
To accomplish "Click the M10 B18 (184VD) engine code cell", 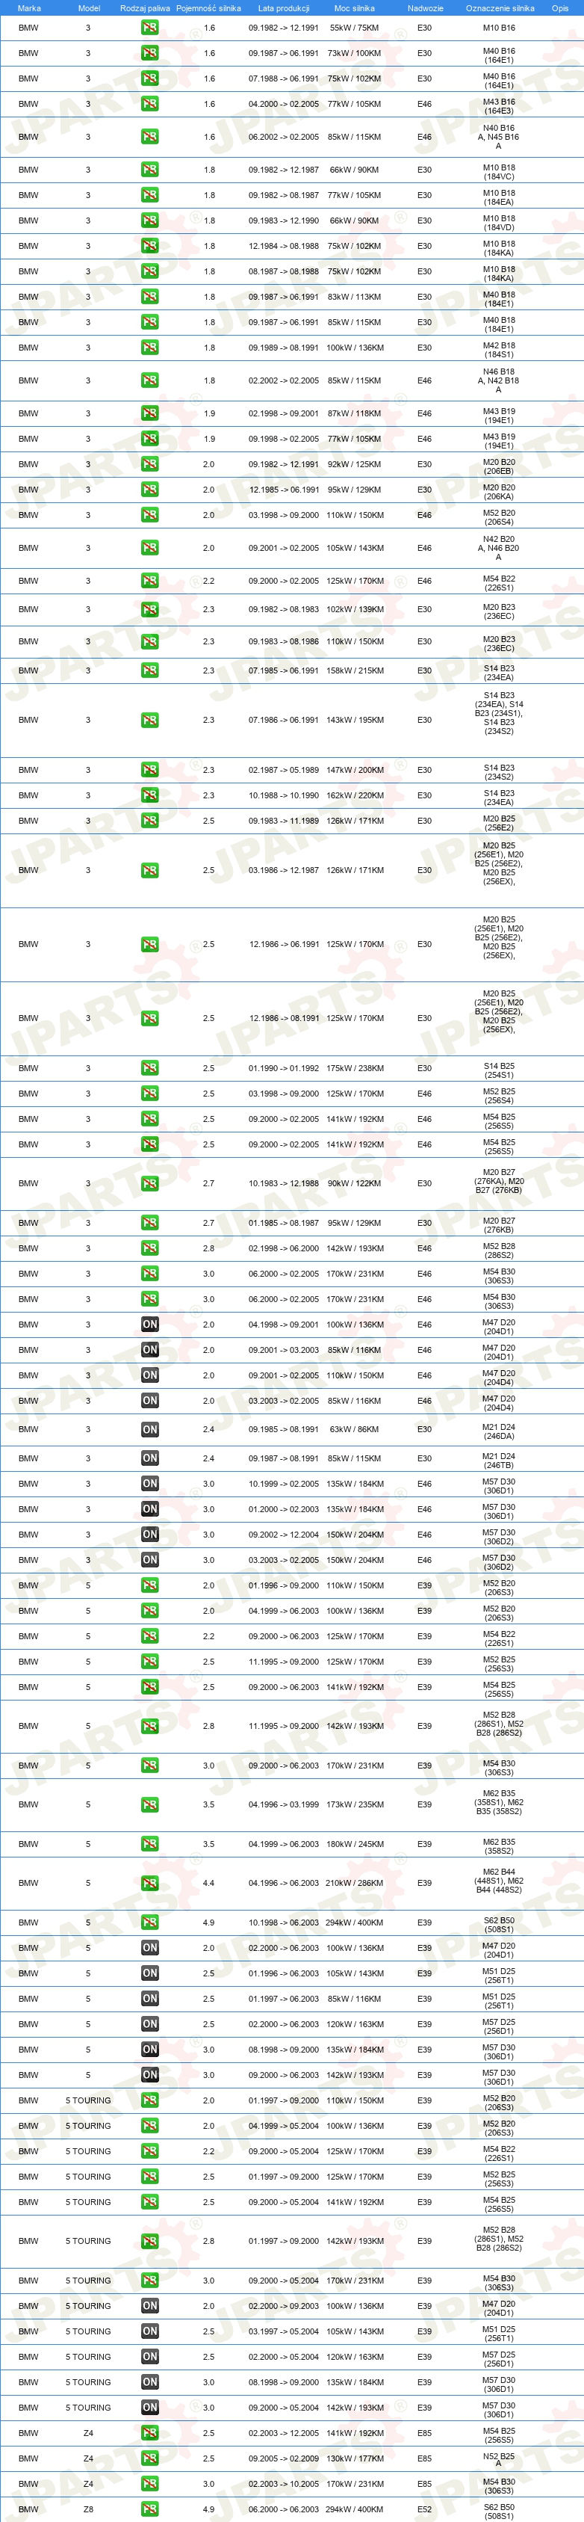I will (499, 222).
